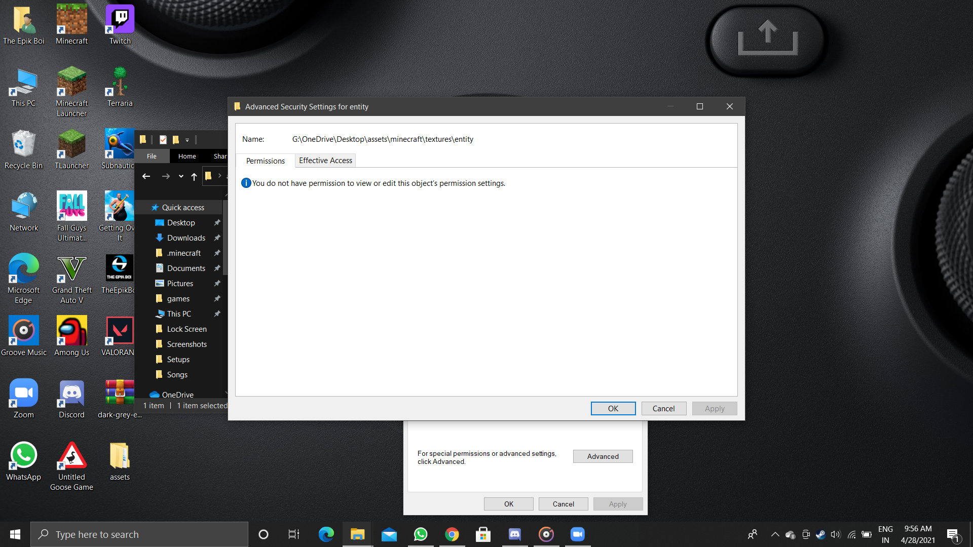
Task: Open Microsoft Store from the taskbar
Action: coord(483,534)
